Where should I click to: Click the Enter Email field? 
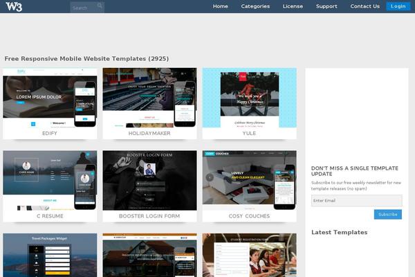356,201
